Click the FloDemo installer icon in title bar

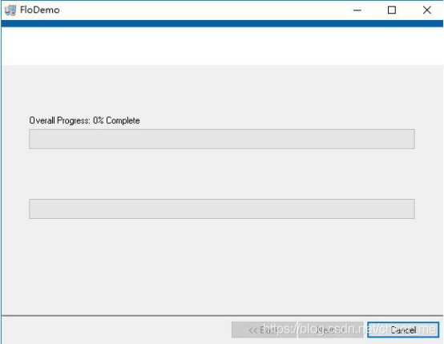(10, 10)
